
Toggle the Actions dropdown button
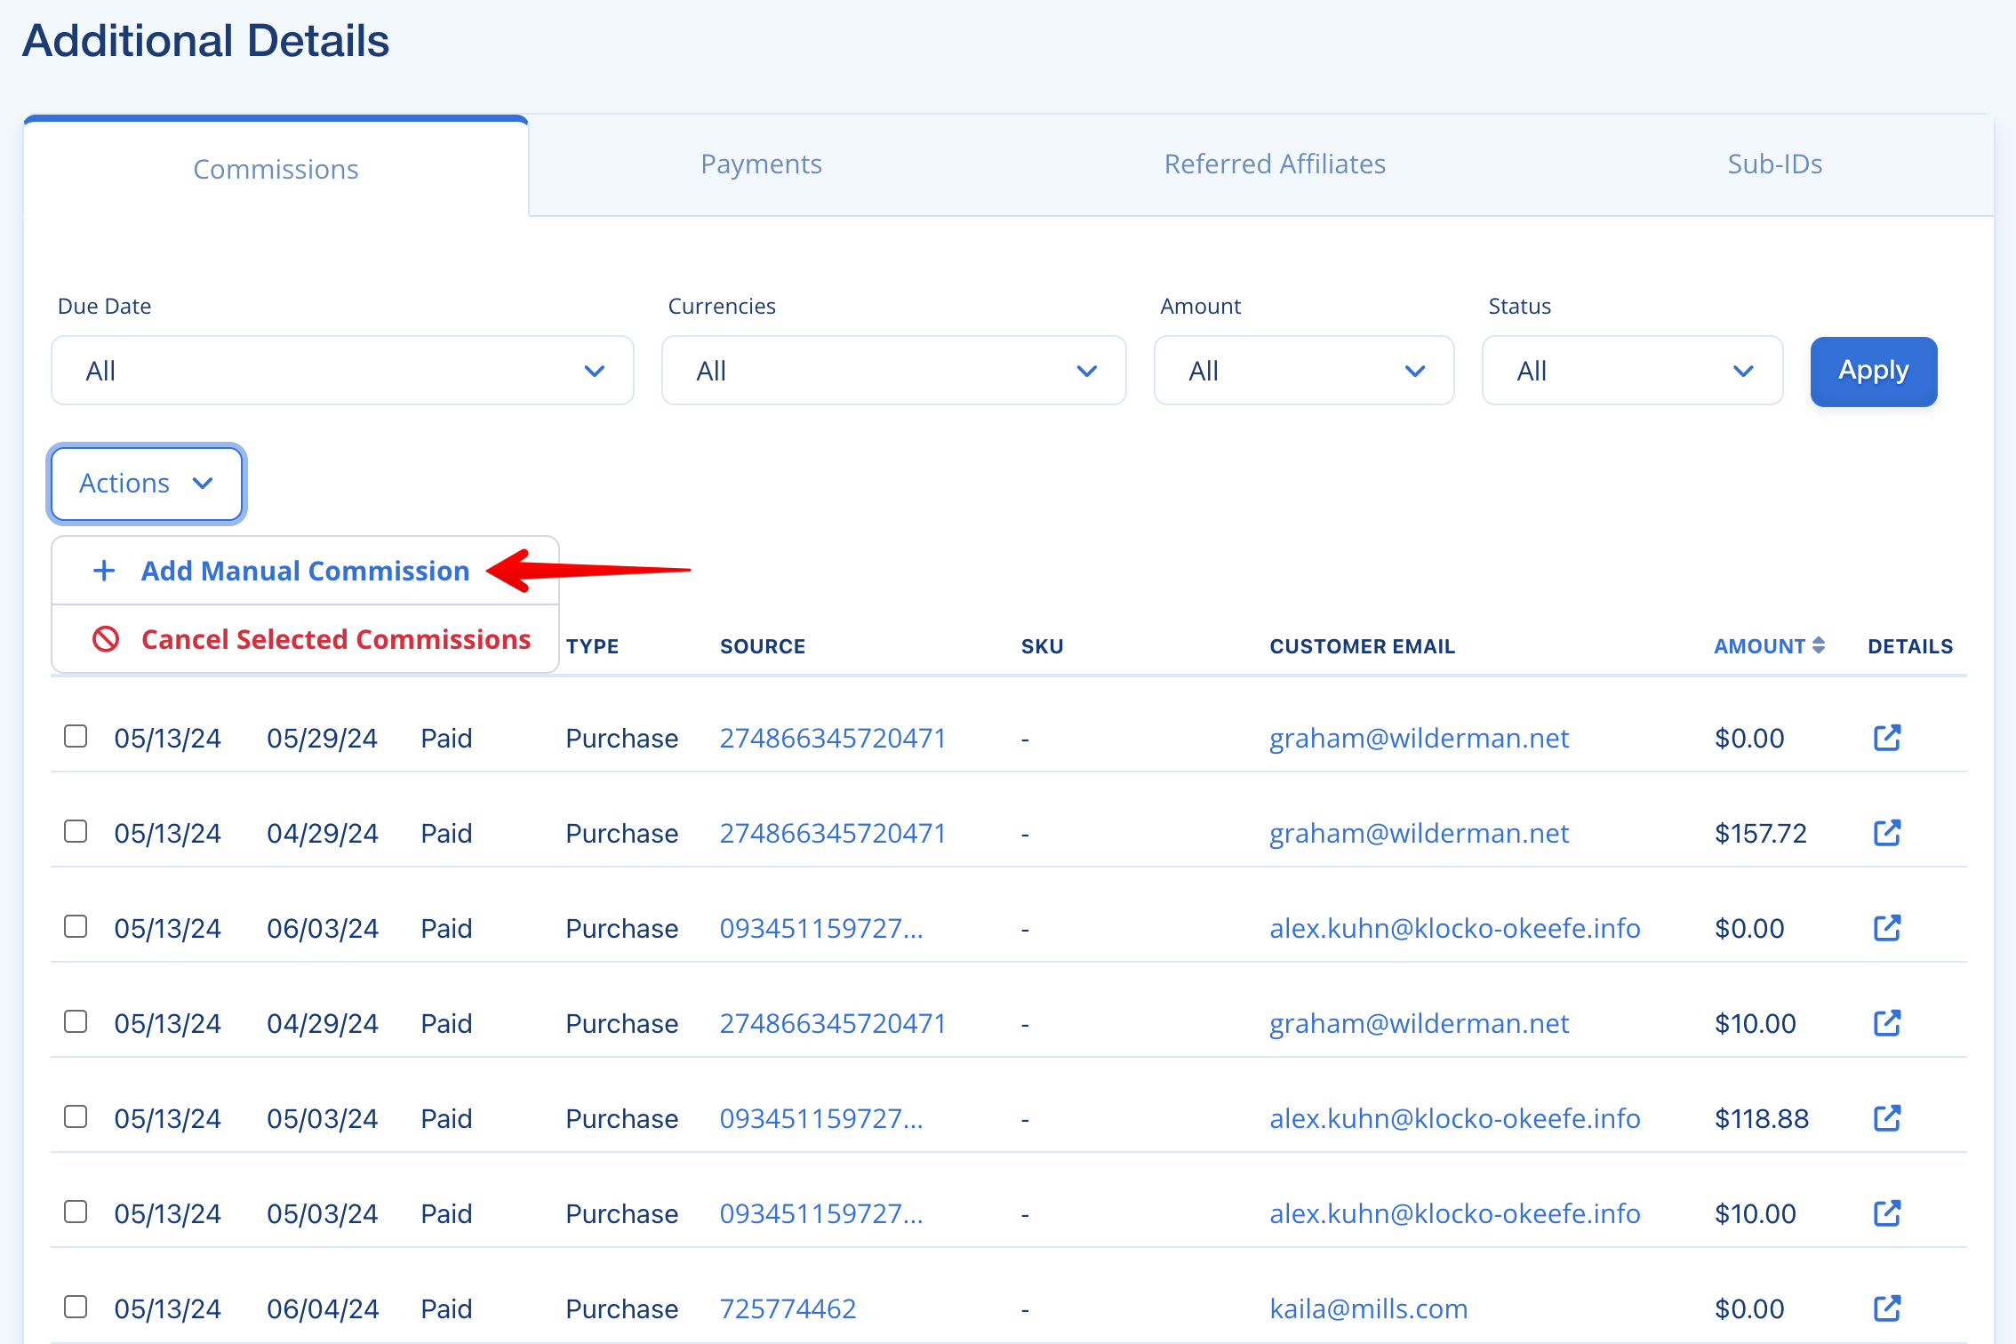[147, 484]
